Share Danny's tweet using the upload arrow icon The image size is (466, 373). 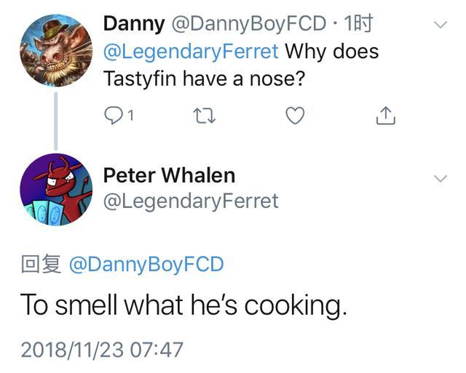point(385,116)
